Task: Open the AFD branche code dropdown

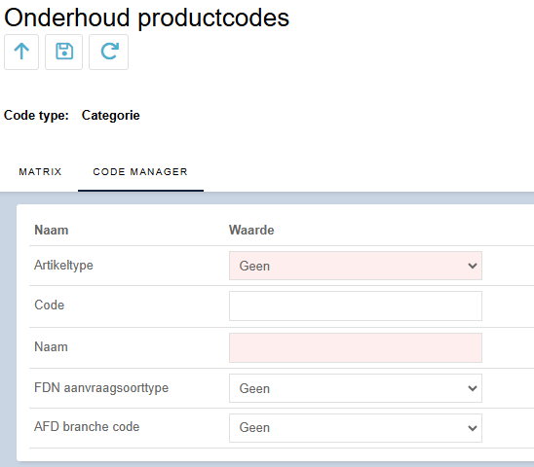Action: coord(356,428)
